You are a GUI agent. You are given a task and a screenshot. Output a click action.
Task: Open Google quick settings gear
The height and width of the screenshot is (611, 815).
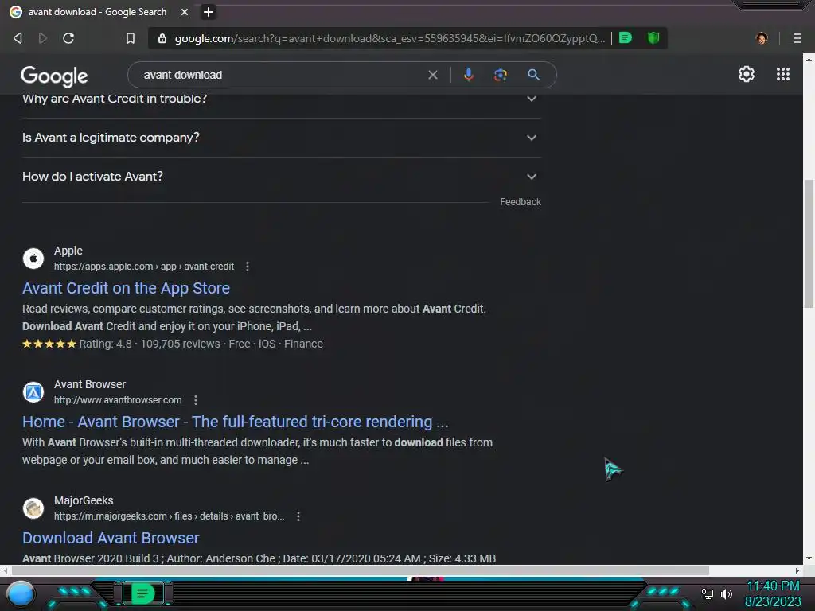coord(747,74)
